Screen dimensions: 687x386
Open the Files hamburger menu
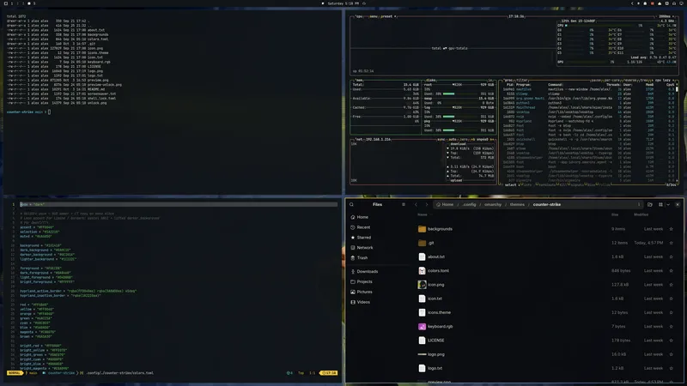404,204
